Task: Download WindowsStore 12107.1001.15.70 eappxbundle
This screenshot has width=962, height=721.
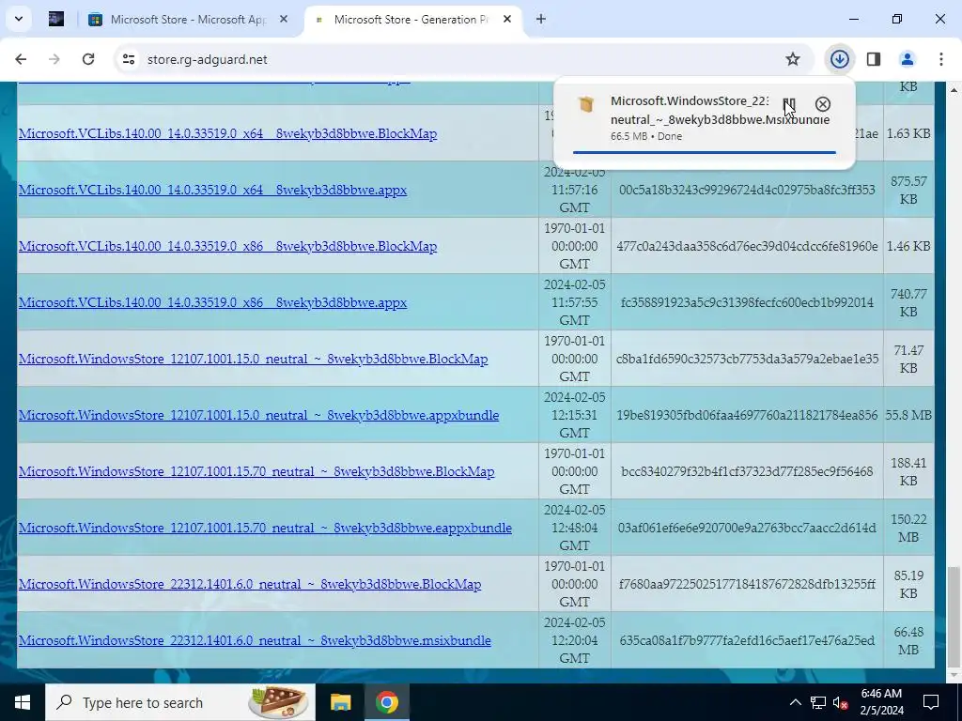Action: (x=265, y=529)
